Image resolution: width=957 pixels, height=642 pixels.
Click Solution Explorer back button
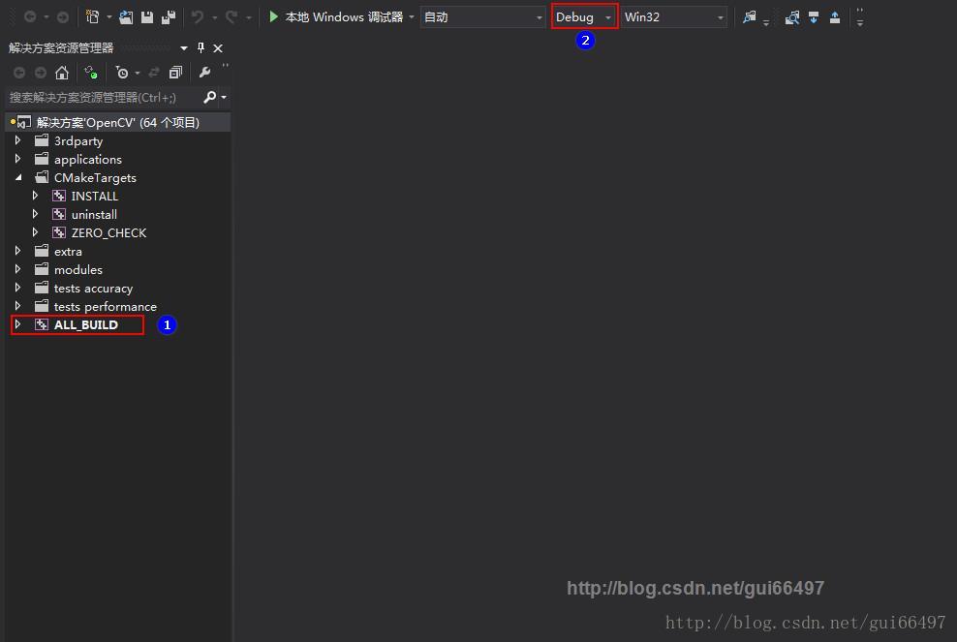tap(19, 73)
